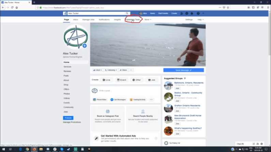Open the Insights tab

tap(117, 20)
